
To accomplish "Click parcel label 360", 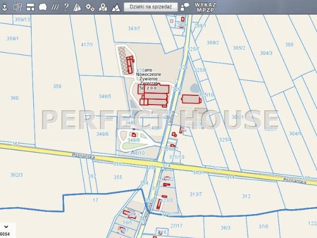I will click(x=14, y=98).
